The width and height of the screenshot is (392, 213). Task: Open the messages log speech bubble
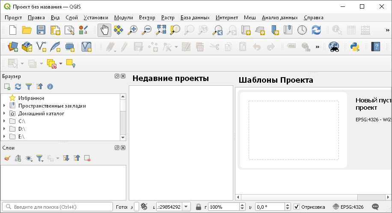click(375, 207)
